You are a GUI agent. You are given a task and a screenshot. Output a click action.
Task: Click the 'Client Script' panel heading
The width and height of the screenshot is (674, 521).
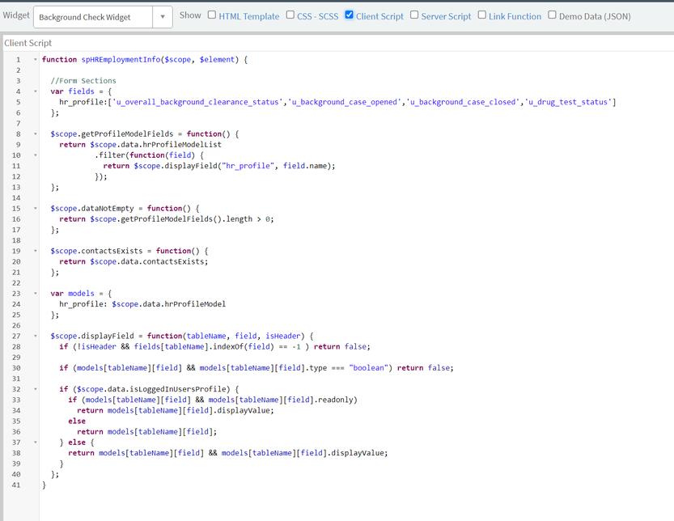coord(28,43)
